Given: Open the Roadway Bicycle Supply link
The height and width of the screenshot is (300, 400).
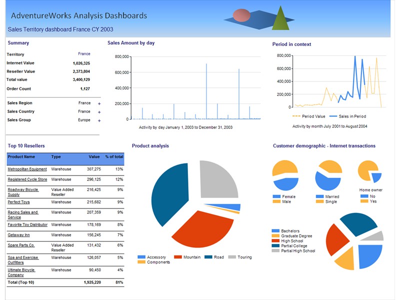Looking at the screenshot, I should [22, 192].
